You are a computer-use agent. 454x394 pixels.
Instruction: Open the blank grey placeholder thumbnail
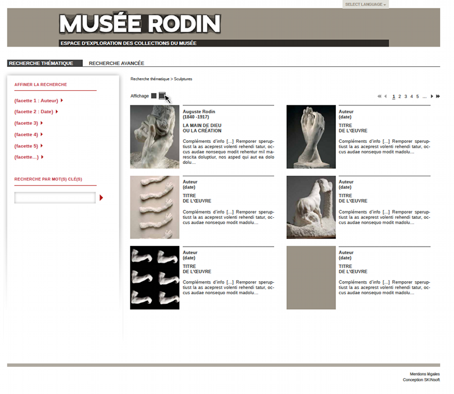click(311, 278)
